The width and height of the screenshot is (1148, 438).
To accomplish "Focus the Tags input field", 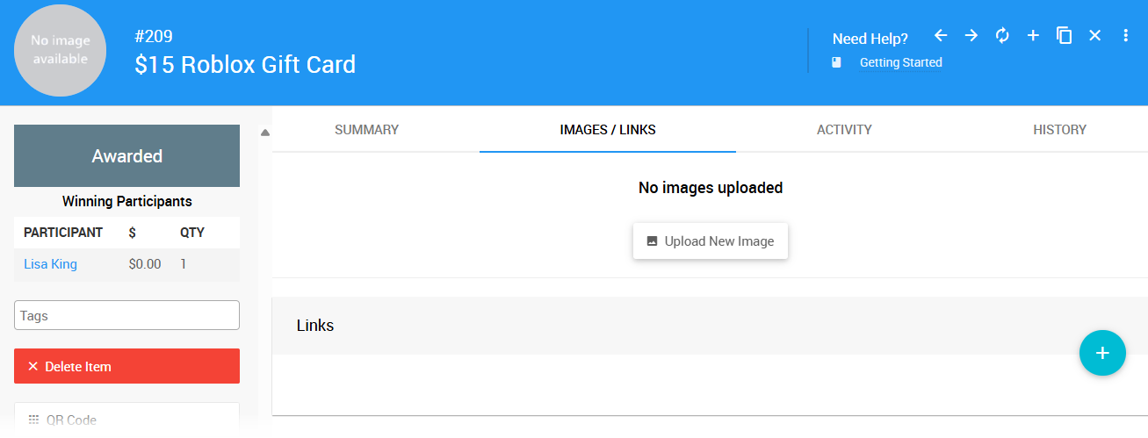I will pyautogui.click(x=126, y=315).
